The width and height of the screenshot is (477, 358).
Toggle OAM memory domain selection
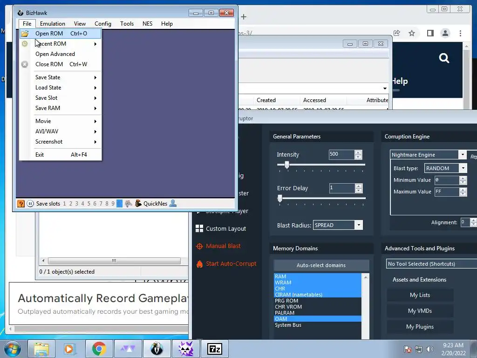pyautogui.click(x=317, y=319)
